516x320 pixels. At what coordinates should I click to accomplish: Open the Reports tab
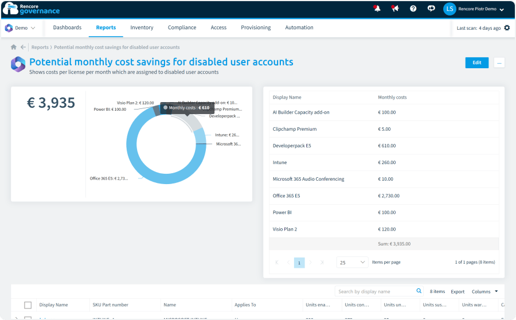pos(105,28)
